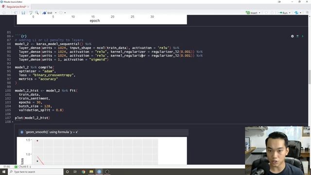This screenshot has width=311, height=175.
Task: Open the dropdown arrow beside the gear icon
Action: pyautogui.click(x=65, y=13)
